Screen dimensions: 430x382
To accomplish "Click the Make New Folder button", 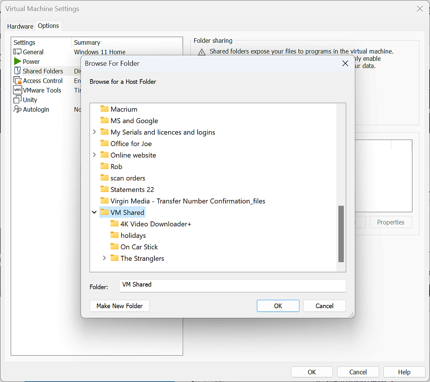I will click(x=119, y=306).
